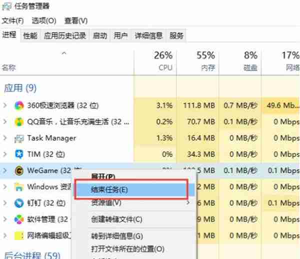The height and width of the screenshot is (259, 300).
Task: Select the TIM app icon
Action: tap(19, 154)
